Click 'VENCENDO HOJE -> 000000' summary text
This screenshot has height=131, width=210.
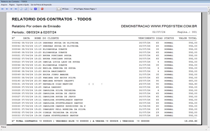pyautogui.click(x=72, y=121)
